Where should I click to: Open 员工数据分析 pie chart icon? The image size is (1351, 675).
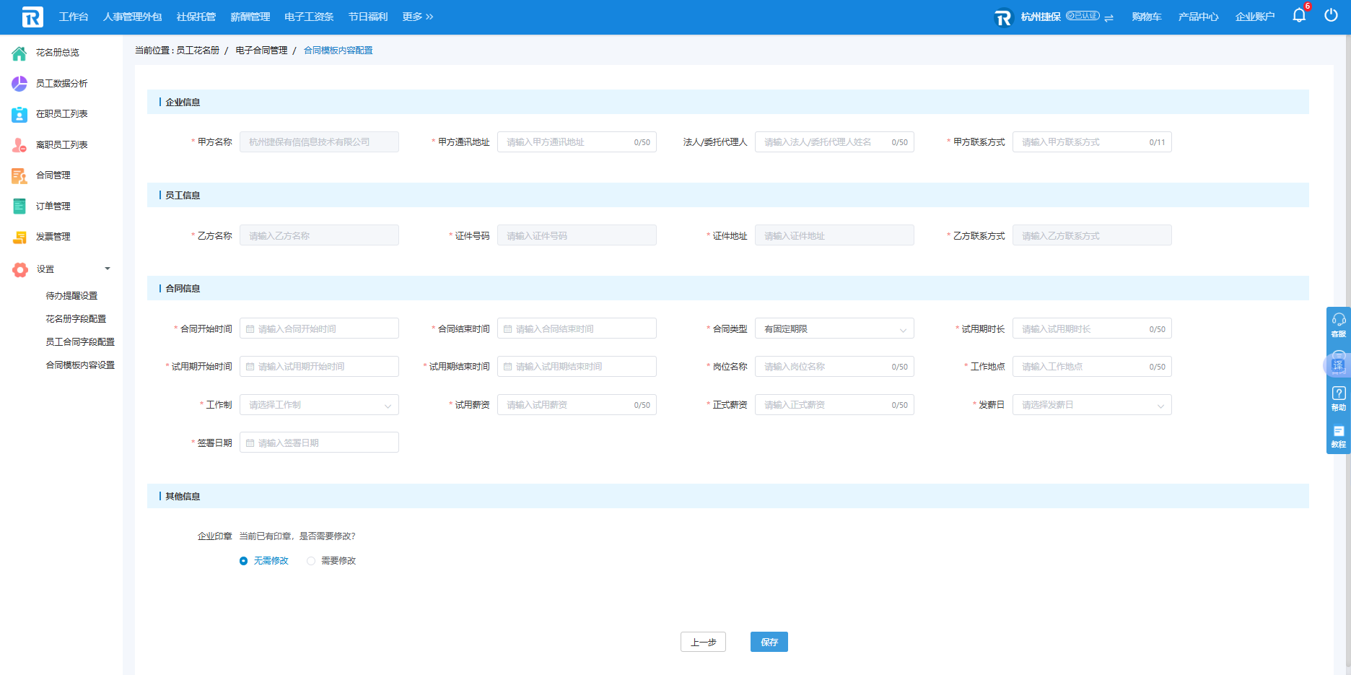(x=19, y=84)
